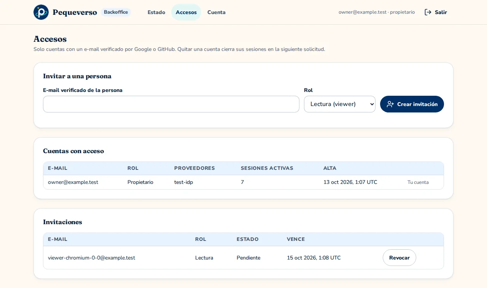Click the Lectura role cell in Invitaciones
487x288 pixels.
[204, 258]
